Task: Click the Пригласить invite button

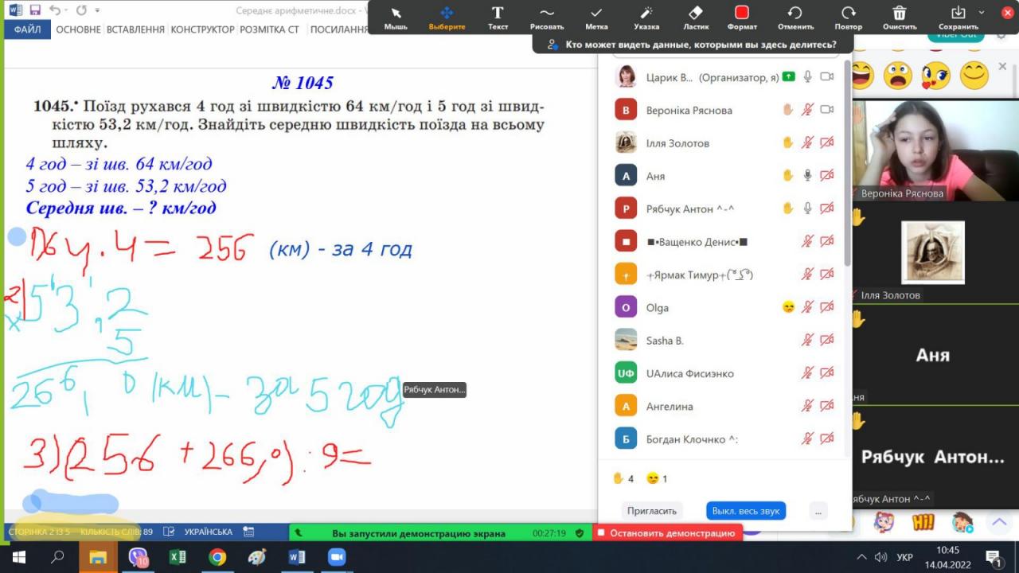Action: click(x=651, y=511)
